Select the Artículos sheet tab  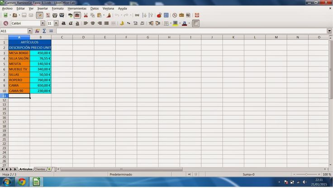click(x=26, y=169)
